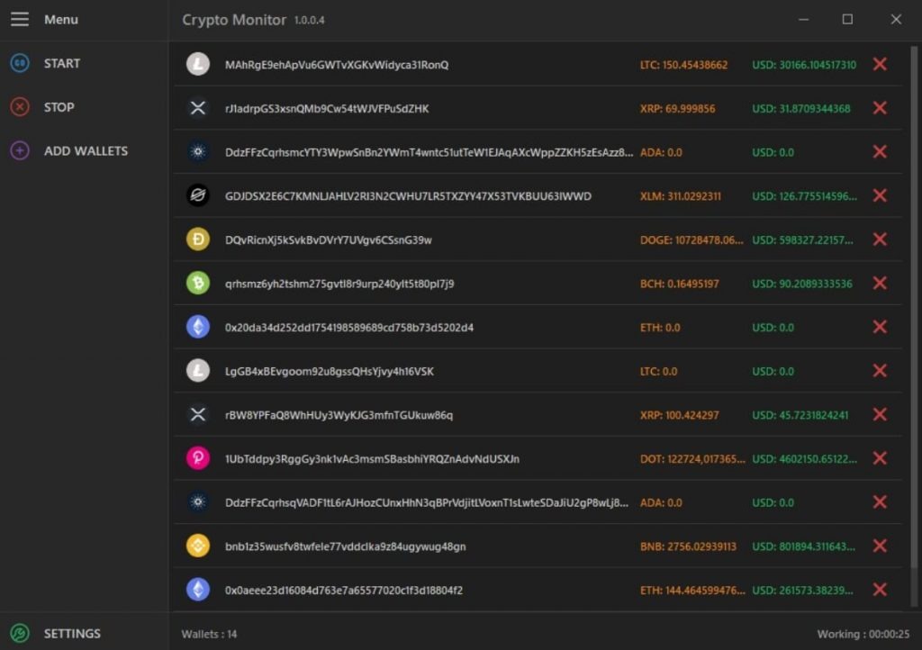922x650 pixels.
Task: Click the vertical scrollbar of wallet list
Action: click(914, 305)
